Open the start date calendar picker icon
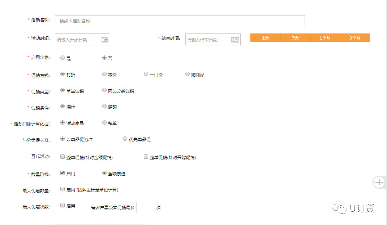The width and height of the screenshot is (387, 225). [x=105, y=40]
